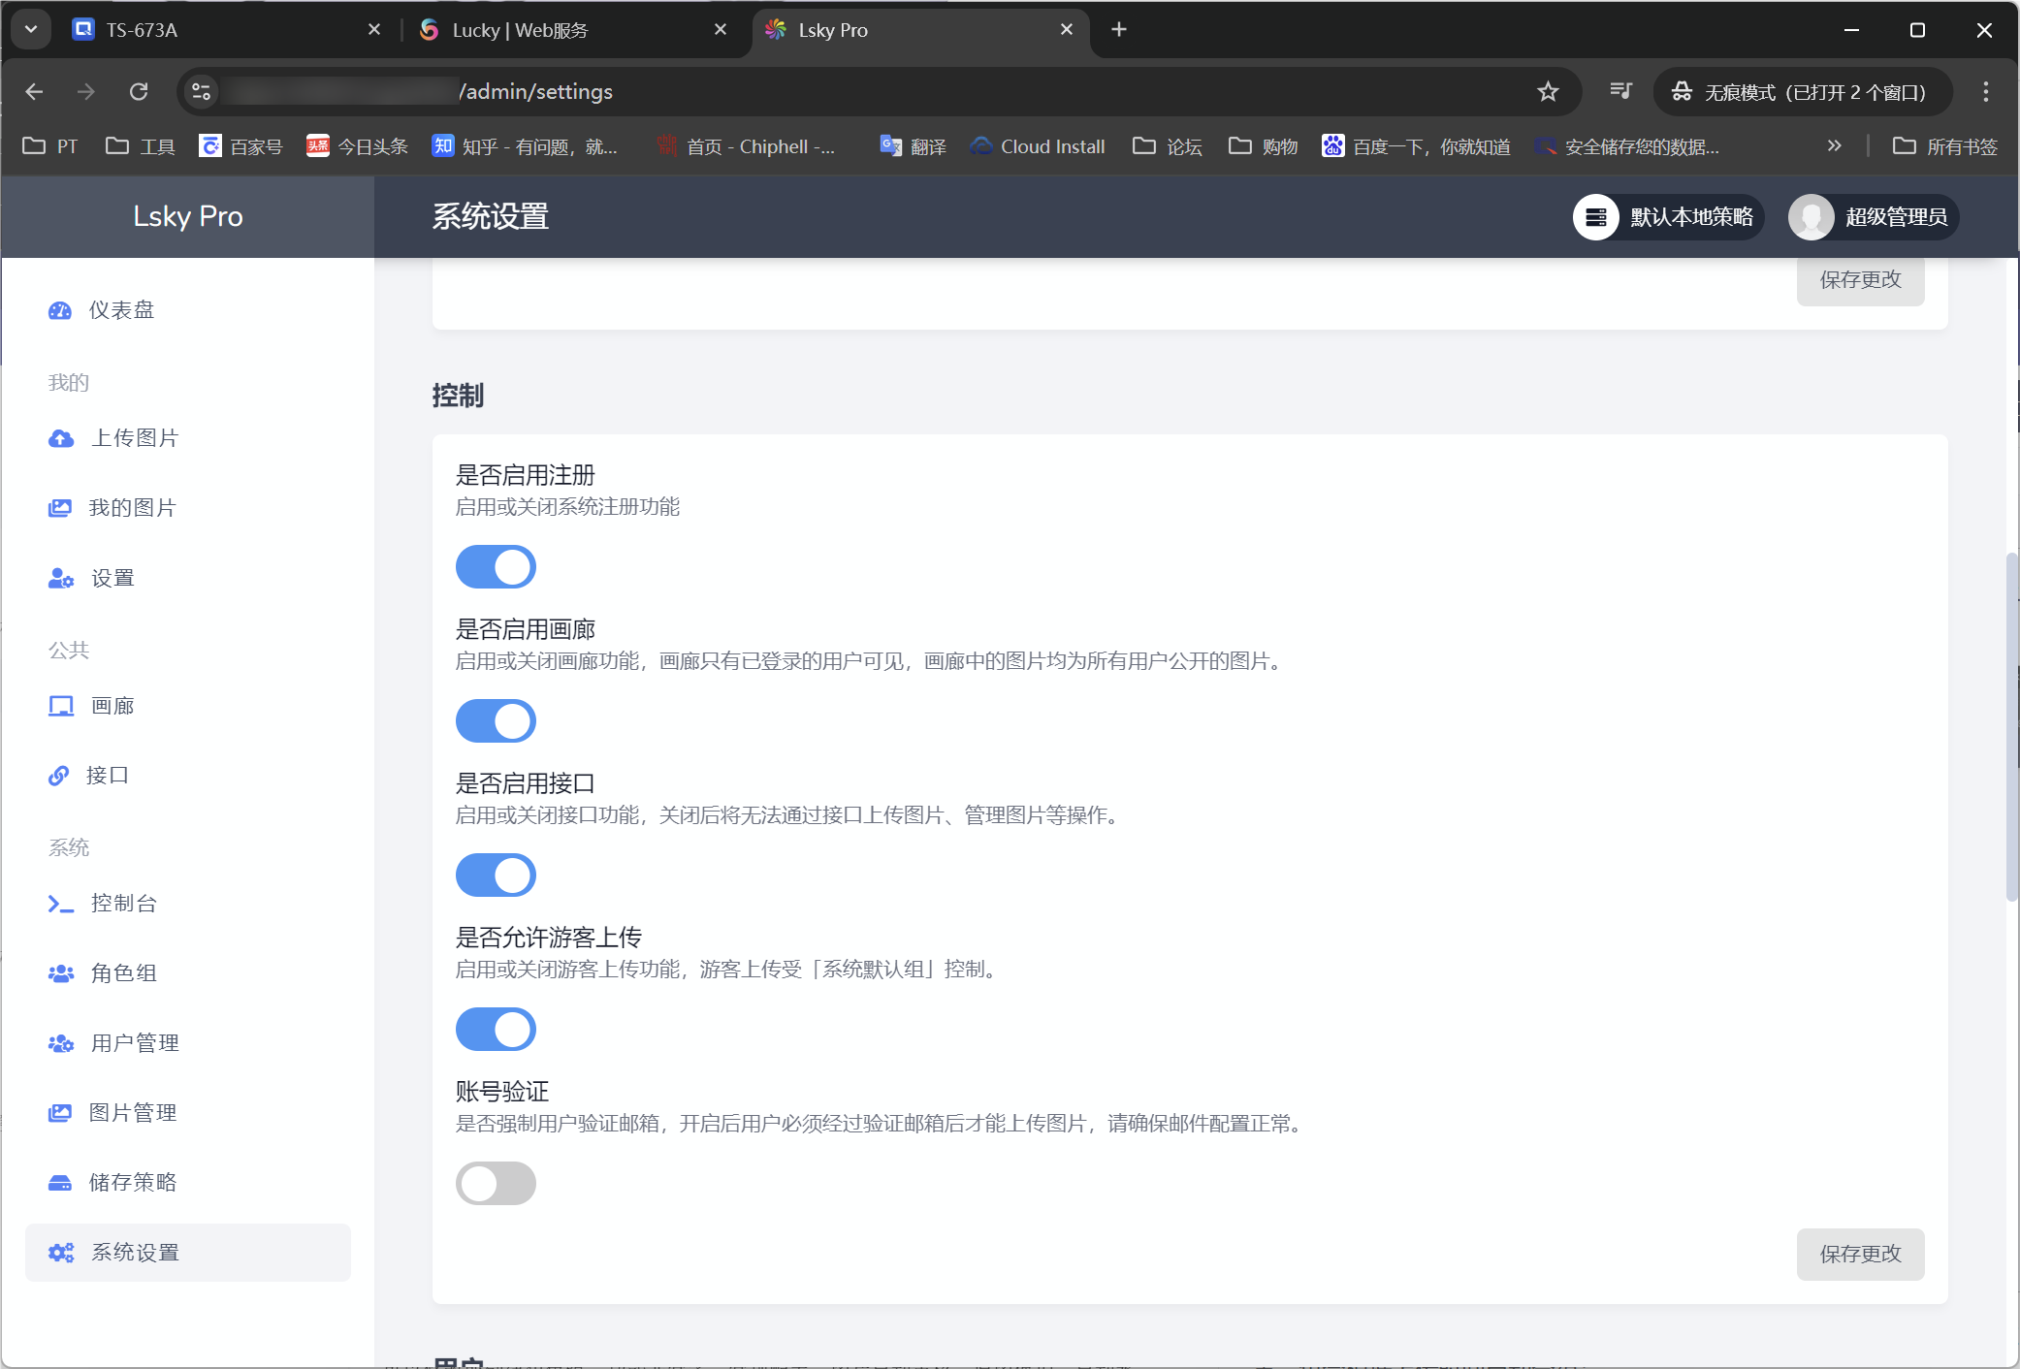Click the 我的图片 images icon
This screenshot has width=2020, height=1369.
(x=60, y=508)
